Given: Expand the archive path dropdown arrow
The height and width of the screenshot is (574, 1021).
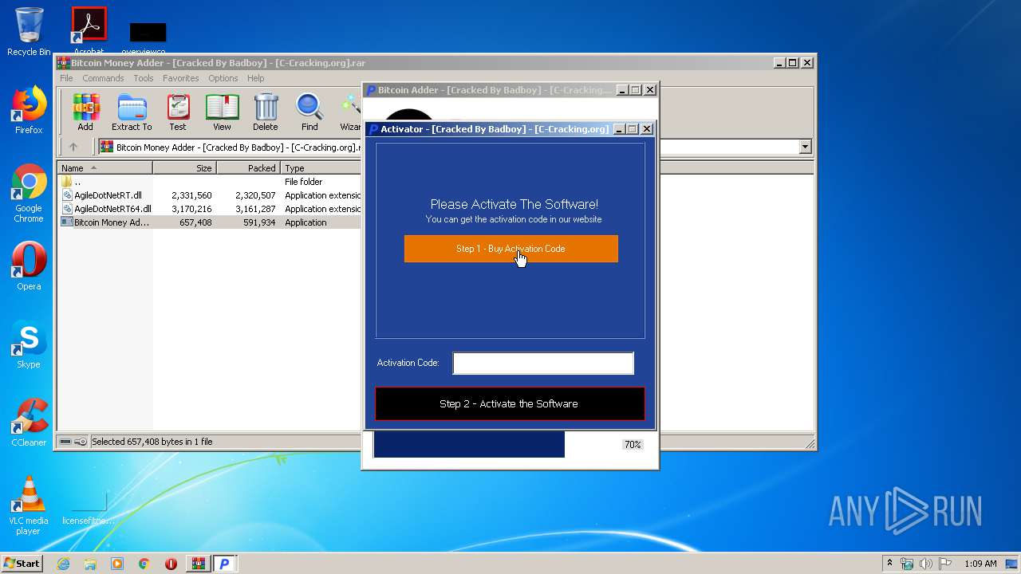Looking at the screenshot, I should coord(805,147).
